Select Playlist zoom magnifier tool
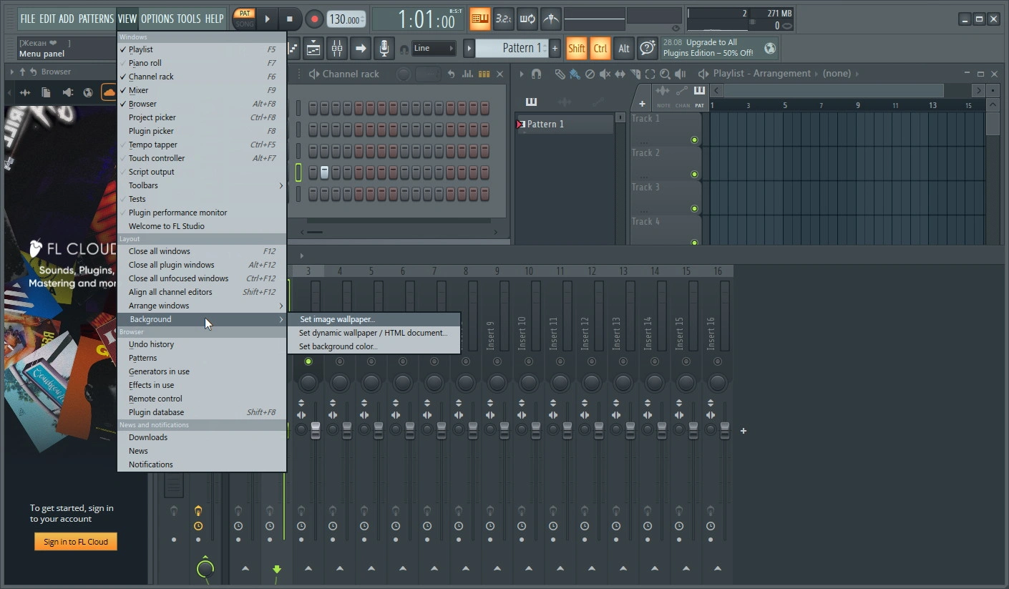The height and width of the screenshot is (589, 1009). pyautogui.click(x=665, y=74)
